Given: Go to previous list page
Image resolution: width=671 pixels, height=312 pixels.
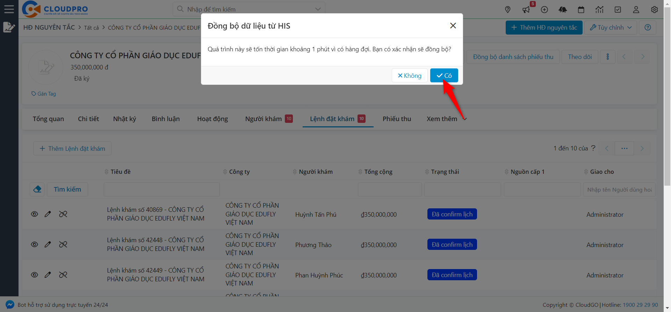Looking at the screenshot, I should tap(607, 148).
